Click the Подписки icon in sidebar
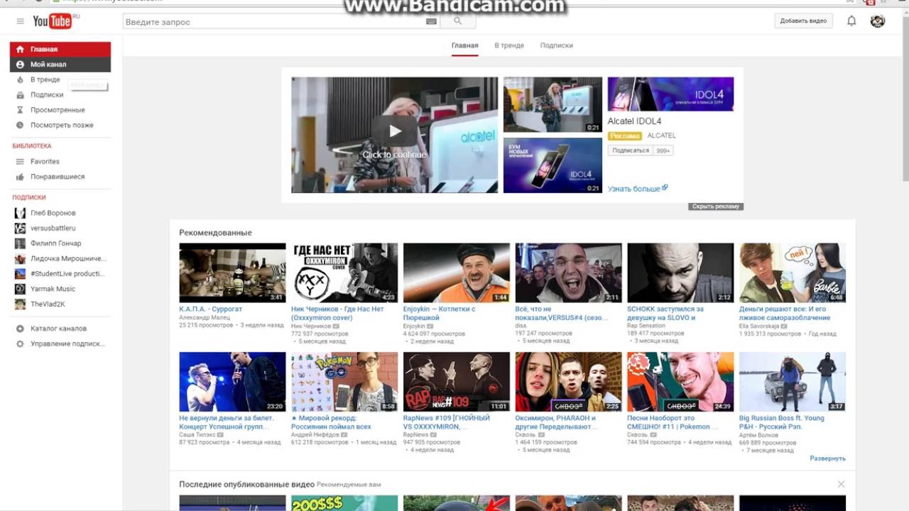 coord(20,95)
